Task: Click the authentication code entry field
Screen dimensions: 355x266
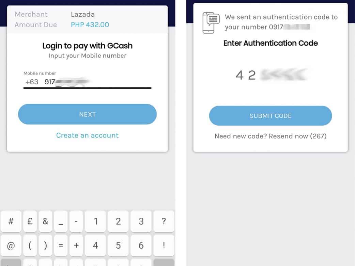Action: tap(271, 75)
